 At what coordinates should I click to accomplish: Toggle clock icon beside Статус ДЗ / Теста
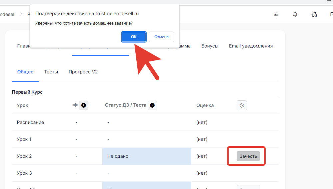[x=152, y=105]
